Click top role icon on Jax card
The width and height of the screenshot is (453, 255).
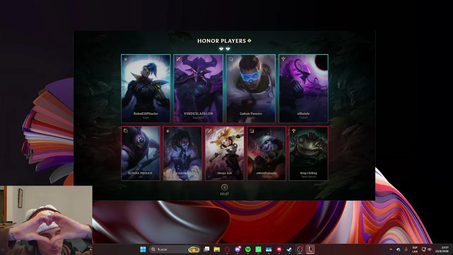pyautogui.click(x=126, y=131)
